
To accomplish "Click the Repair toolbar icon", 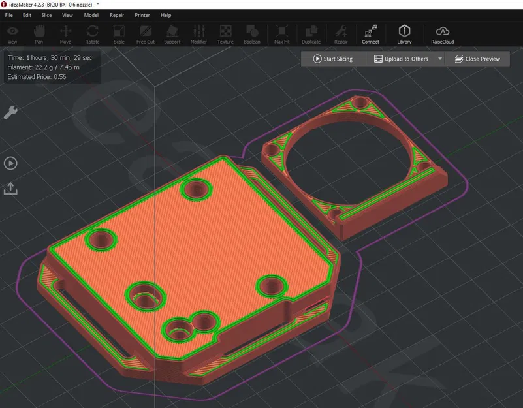I will [341, 35].
